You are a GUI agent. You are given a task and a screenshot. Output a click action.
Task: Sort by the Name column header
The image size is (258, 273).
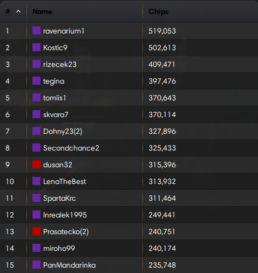coord(42,12)
